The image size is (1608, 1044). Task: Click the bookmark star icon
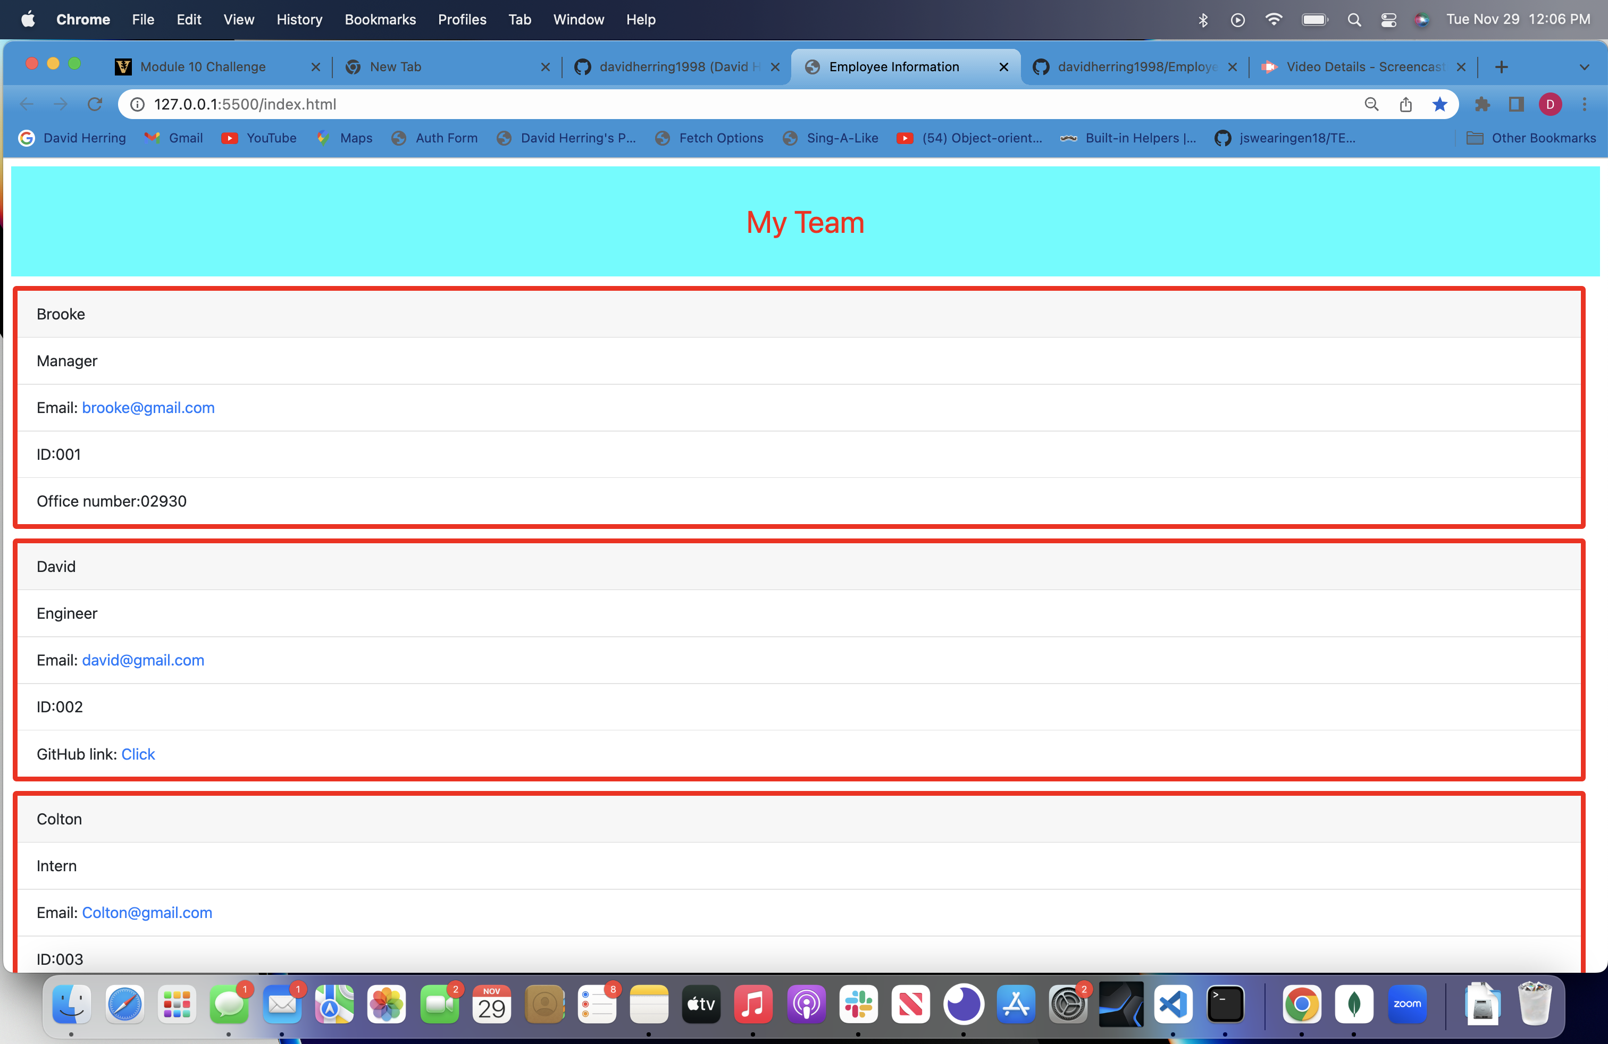coord(1440,104)
